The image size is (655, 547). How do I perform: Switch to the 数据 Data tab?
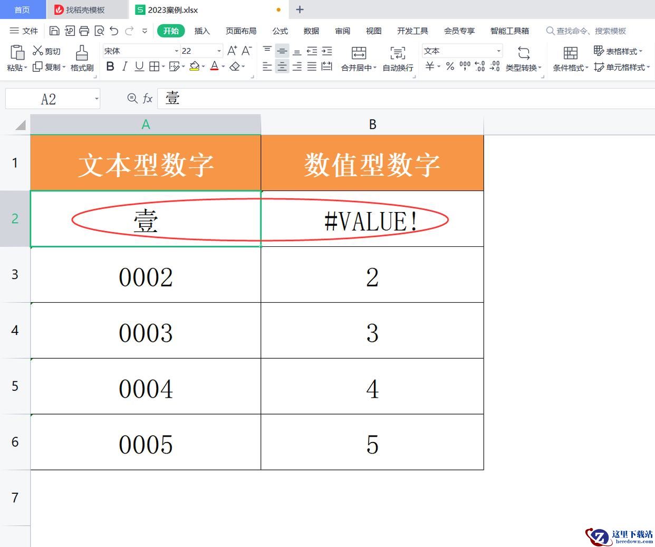(x=311, y=31)
